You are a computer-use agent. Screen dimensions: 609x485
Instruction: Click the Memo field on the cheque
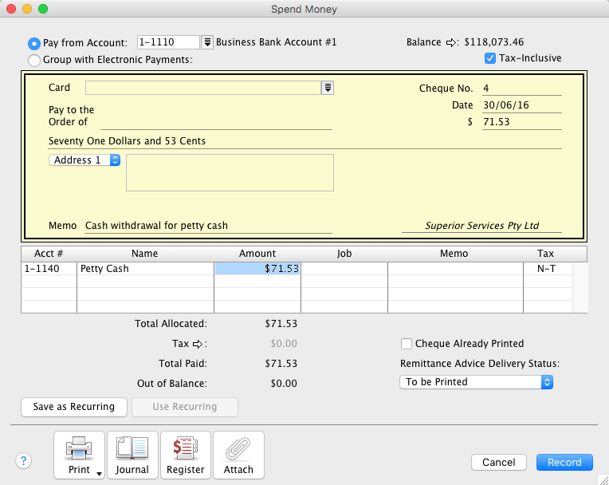click(x=207, y=226)
